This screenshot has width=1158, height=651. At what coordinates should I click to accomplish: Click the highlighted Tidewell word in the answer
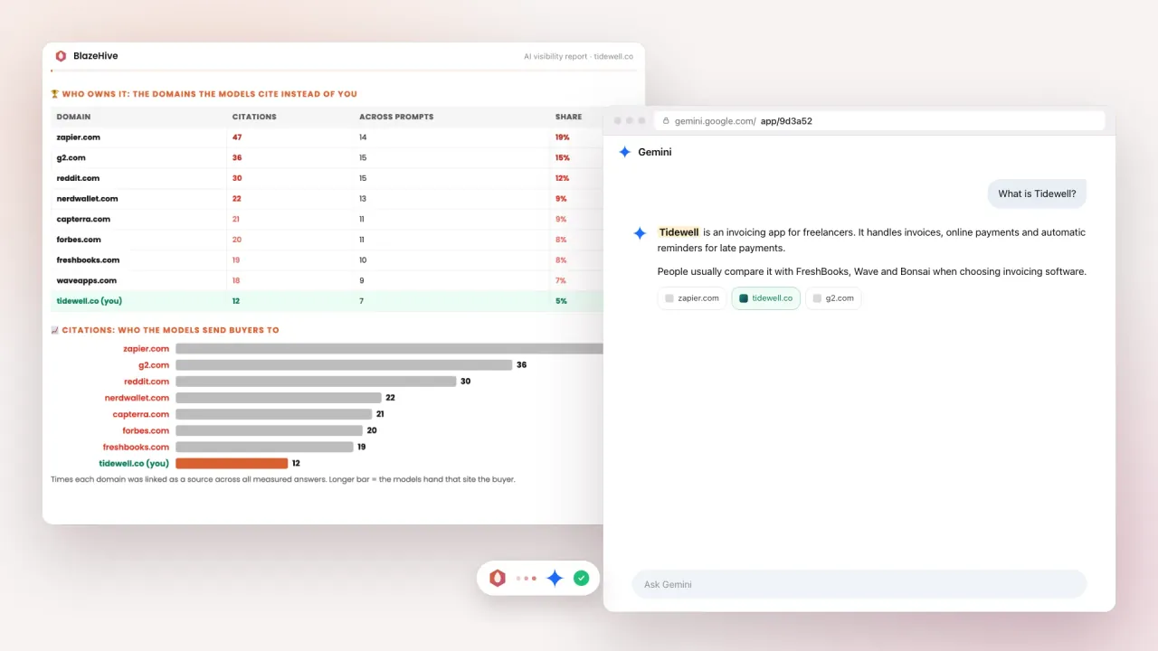679,232
